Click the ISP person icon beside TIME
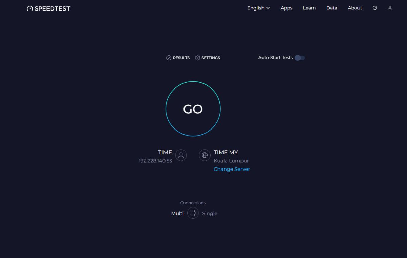Viewport: 407px width, 258px height. (180, 155)
